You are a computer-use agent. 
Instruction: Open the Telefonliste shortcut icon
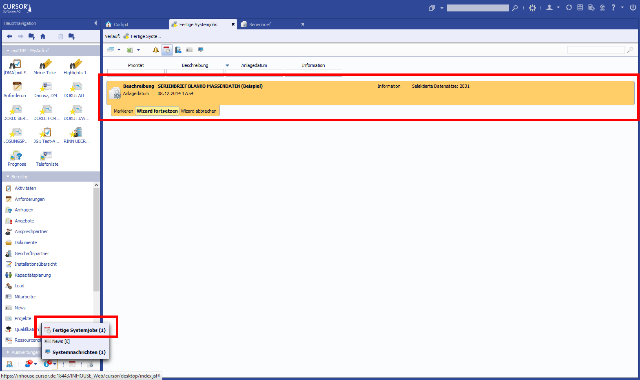tap(47, 156)
